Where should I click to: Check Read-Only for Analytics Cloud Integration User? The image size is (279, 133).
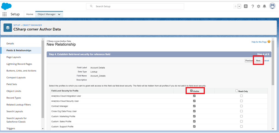(x=241, y=96)
